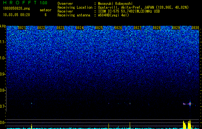
Task: Click the 0830 time marker
Action: pyautogui.click(x=195, y=28)
